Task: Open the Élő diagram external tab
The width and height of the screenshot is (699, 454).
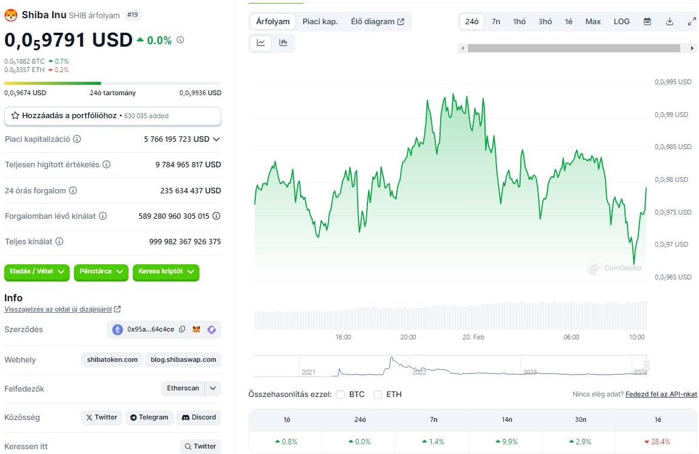Action: coord(377,21)
